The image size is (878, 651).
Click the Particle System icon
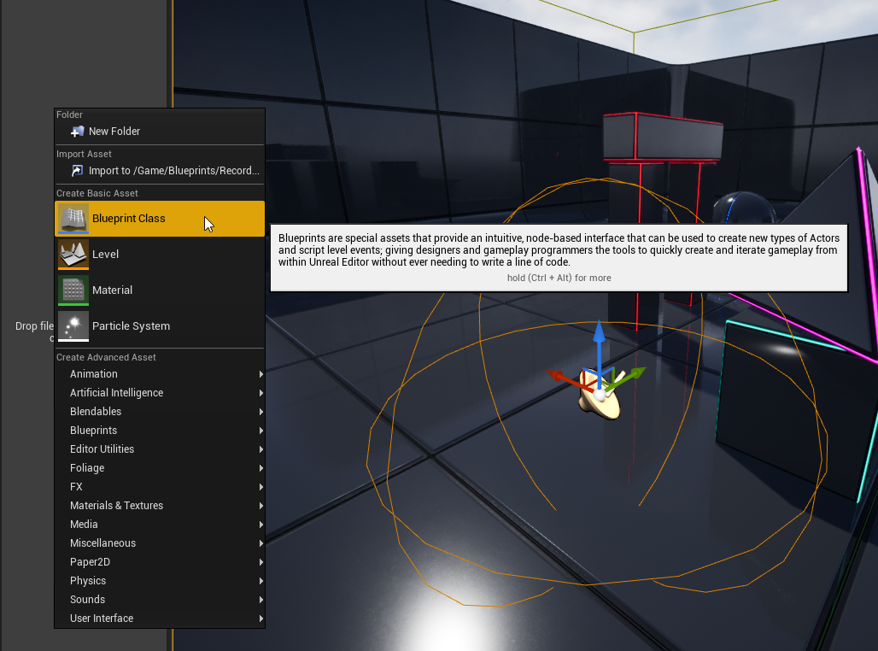pos(73,326)
